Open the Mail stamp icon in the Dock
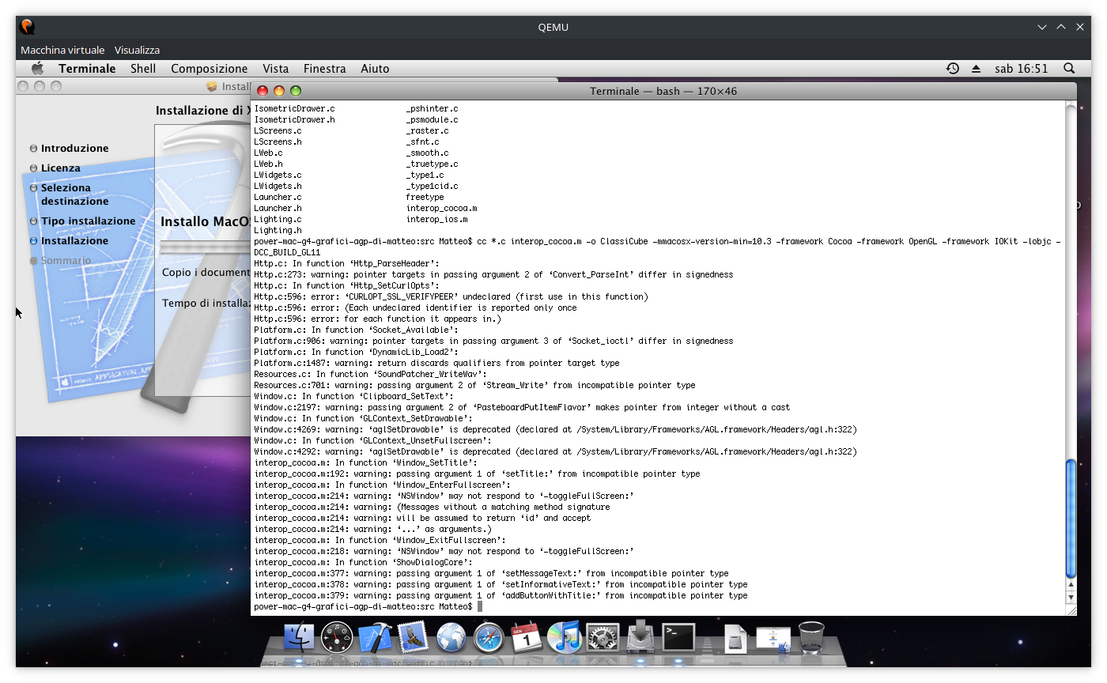The width and height of the screenshot is (1107, 683). 413,636
